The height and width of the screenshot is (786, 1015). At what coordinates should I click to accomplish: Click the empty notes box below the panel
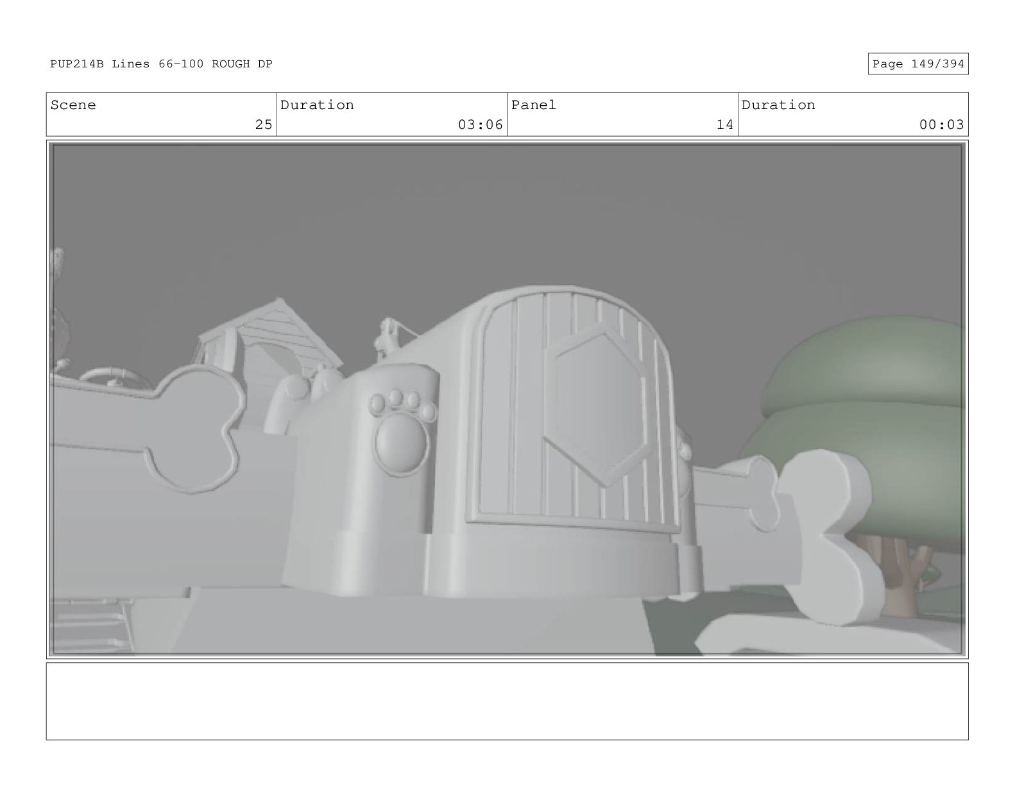pos(507,701)
